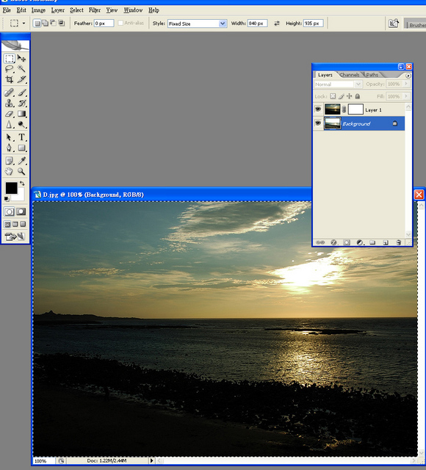This screenshot has width=426, height=470.
Task: Select the Blur tool
Action: (10, 124)
